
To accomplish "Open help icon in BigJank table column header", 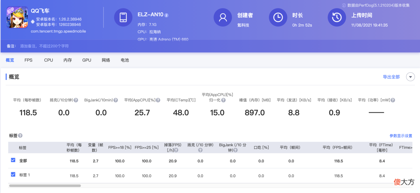I will click(x=235, y=150).
